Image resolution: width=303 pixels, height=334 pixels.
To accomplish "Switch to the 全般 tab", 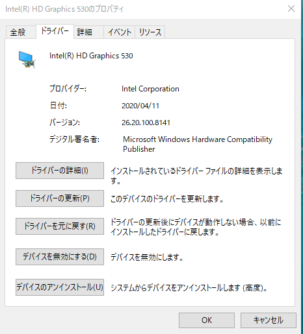I will point(21,32).
